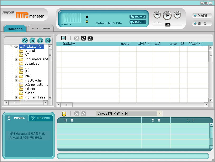Click the song list scroll up arrow
Screen dimensions: 215x162
click(x=211, y=48)
